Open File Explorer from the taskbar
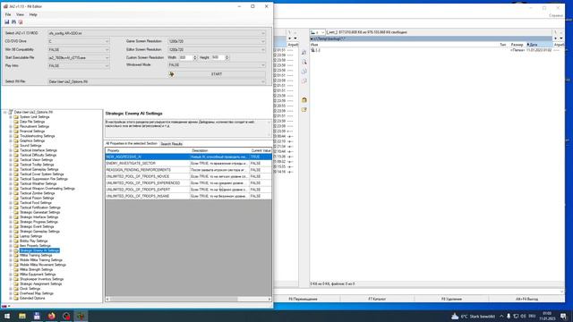This screenshot has width=573, height=322. [x=22, y=316]
